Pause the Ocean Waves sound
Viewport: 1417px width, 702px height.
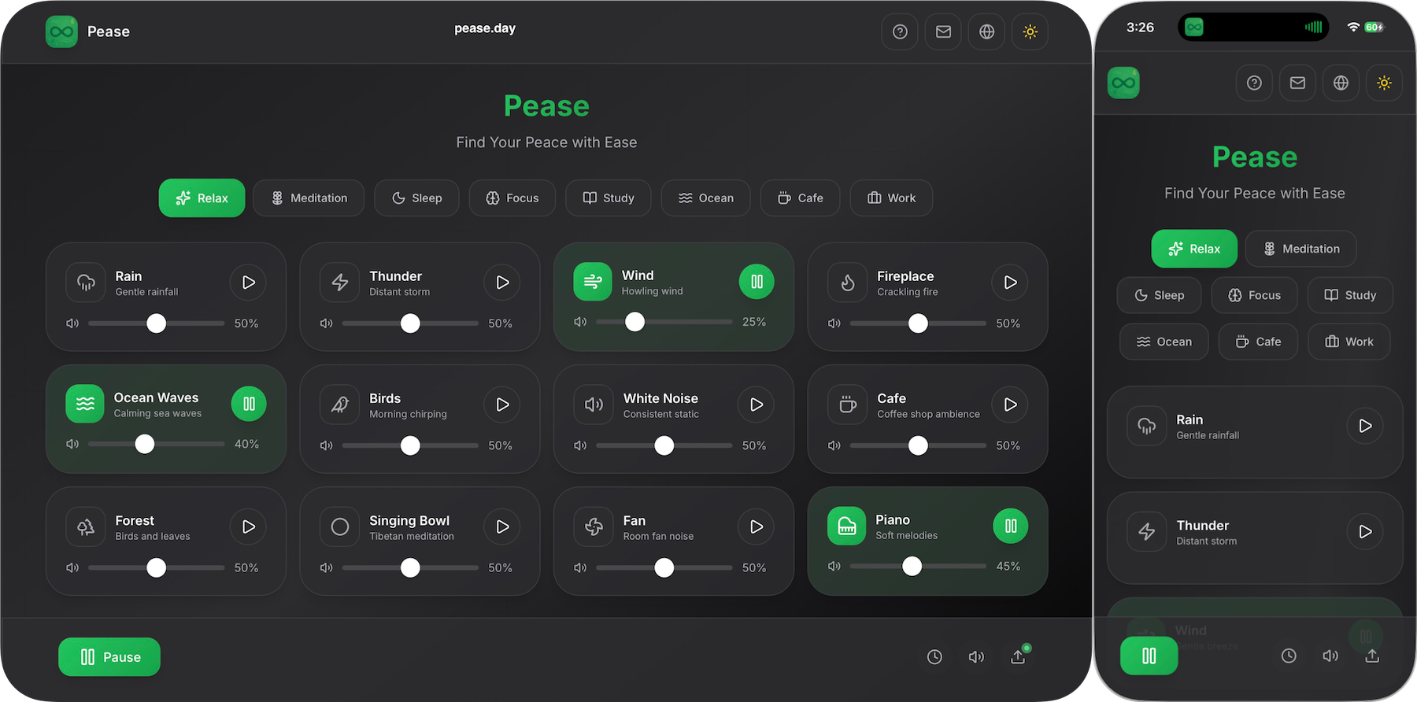(249, 404)
